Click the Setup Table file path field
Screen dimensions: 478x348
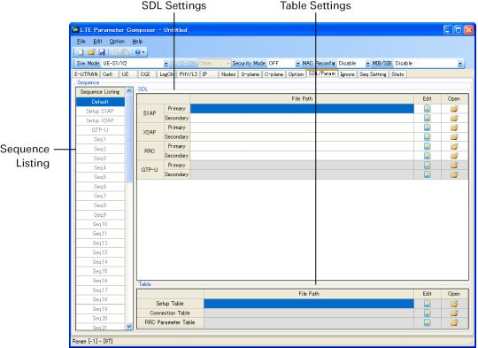[x=309, y=304]
